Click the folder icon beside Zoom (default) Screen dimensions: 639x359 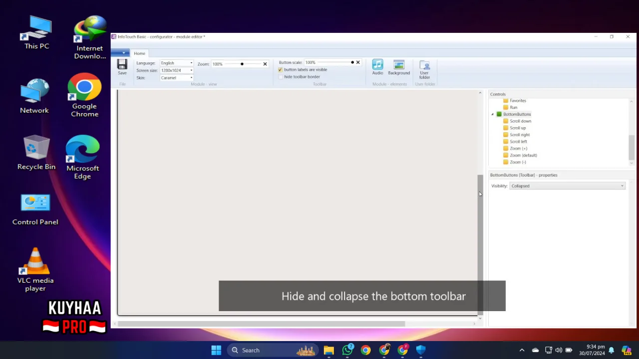(506, 155)
